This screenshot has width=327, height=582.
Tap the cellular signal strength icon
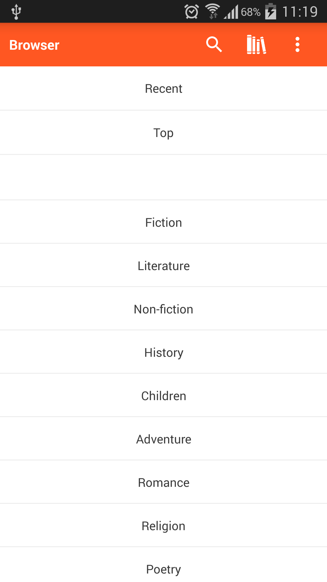(231, 12)
